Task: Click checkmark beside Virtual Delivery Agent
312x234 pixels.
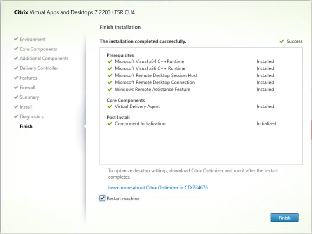Action: [x=110, y=106]
